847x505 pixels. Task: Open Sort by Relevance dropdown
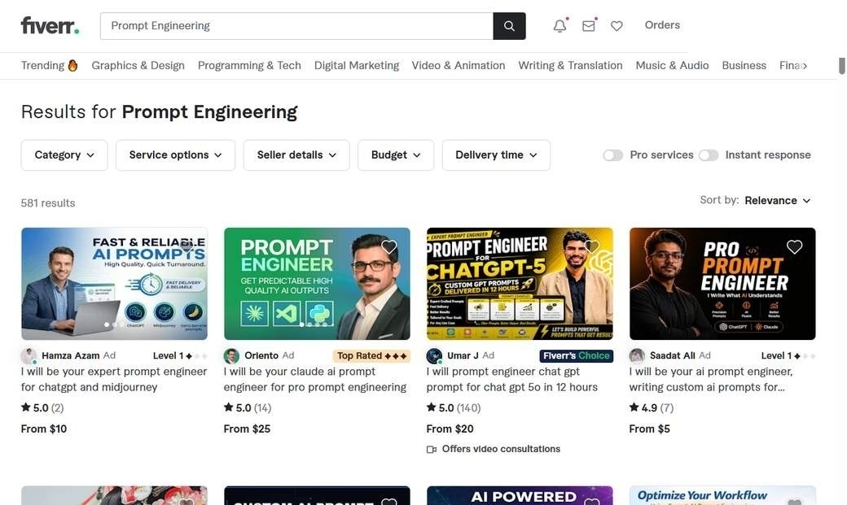click(777, 201)
